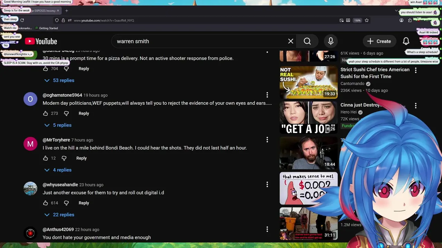The height and width of the screenshot is (248, 442).
Task: Open the @Anthus42069 channel link
Action: (x=58, y=229)
